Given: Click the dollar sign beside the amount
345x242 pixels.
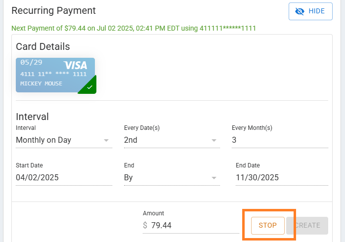Looking at the screenshot, I should tap(145, 225).
